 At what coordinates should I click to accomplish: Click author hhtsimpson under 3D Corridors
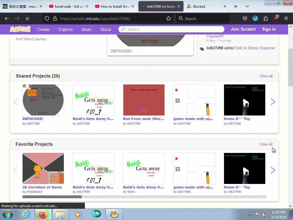tap(34, 192)
